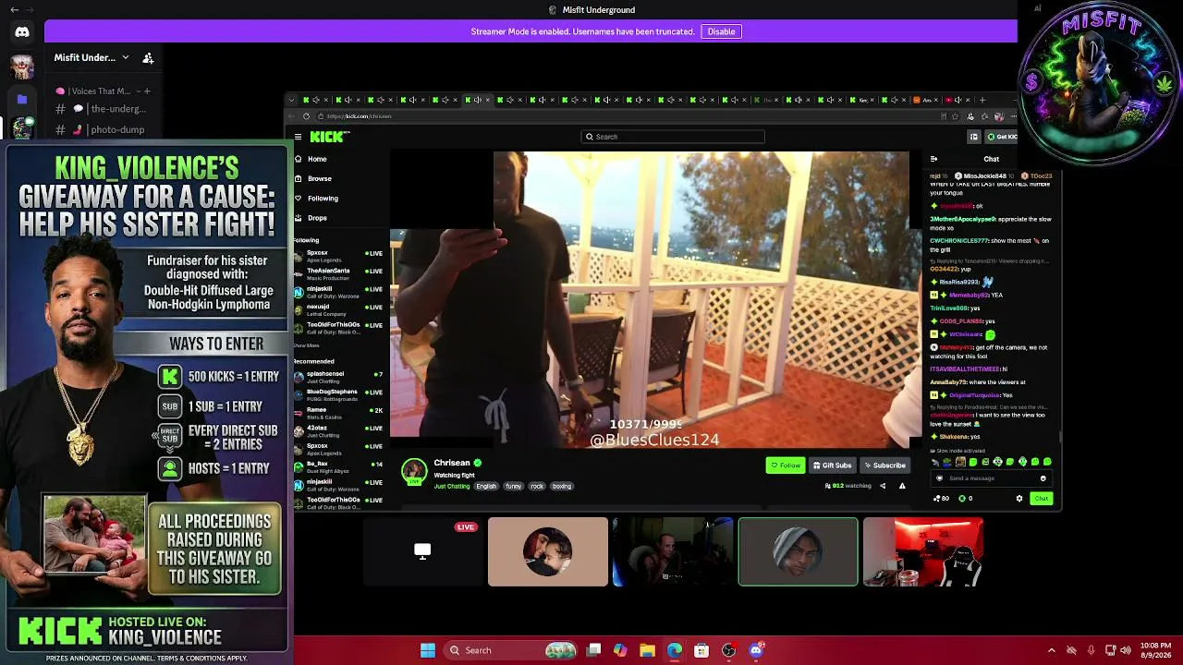Image resolution: width=1183 pixels, height=665 pixels.
Task: Click the Get Kick app button
Action: coord(1002,137)
